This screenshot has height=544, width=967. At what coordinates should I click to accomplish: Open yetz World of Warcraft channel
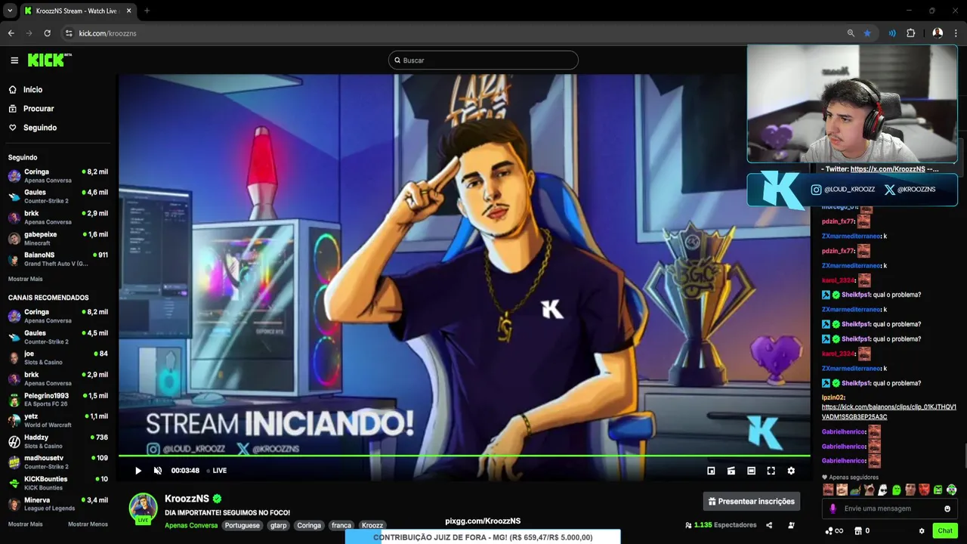click(57, 420)
